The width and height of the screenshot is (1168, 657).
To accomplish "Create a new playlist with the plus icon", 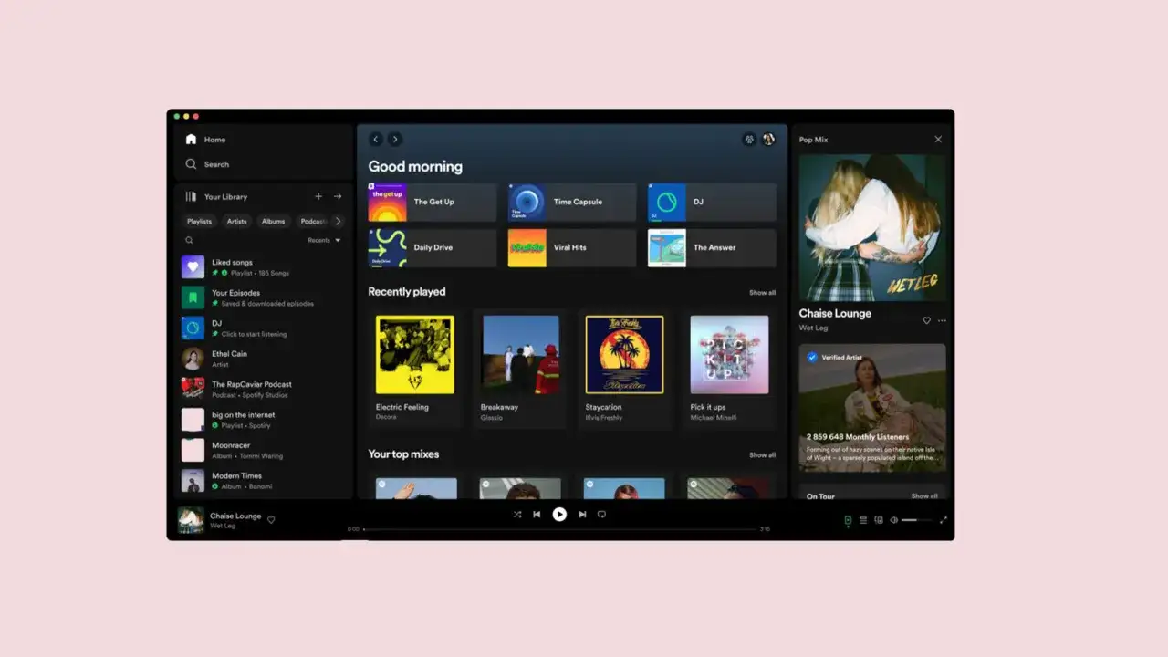I will 318,196.
